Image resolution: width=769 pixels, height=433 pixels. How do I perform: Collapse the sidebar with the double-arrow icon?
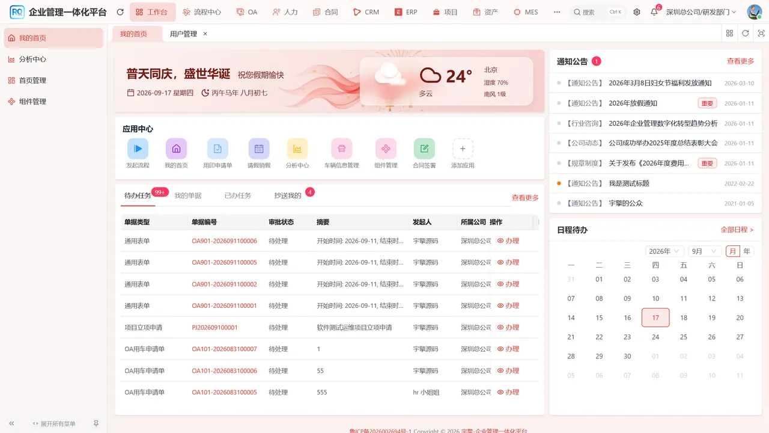[x=11, y=423]
